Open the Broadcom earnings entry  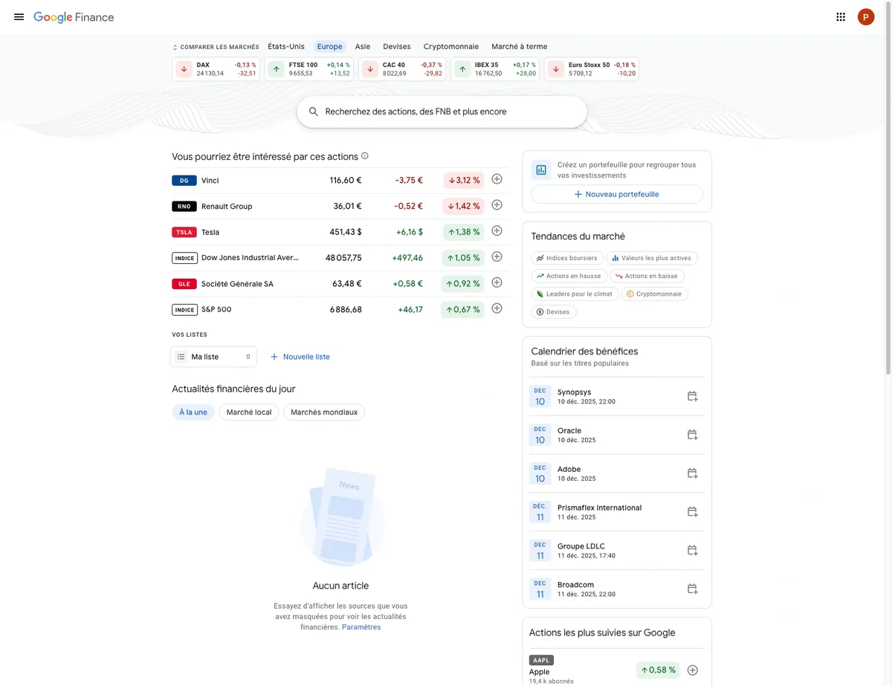pos(617,589)
